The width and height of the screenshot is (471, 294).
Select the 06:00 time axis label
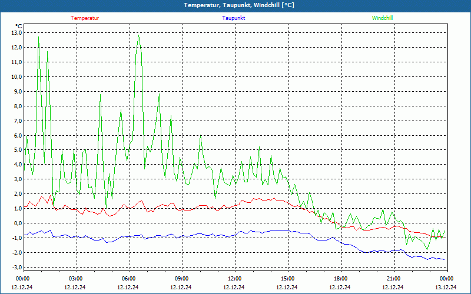click(x=129, y=279)
